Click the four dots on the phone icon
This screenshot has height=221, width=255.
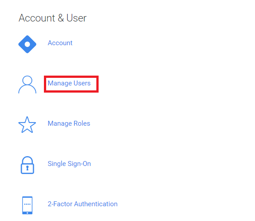pyautogui.click(x=27, y=204)
